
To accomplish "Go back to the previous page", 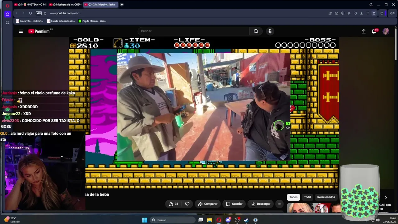I will pyautogui.click(x=16, y=13).
